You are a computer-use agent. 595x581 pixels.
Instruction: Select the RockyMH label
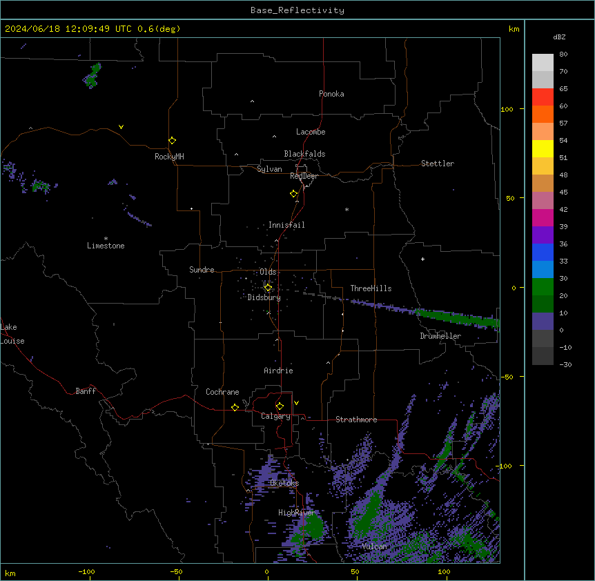[x=169, y=157]
